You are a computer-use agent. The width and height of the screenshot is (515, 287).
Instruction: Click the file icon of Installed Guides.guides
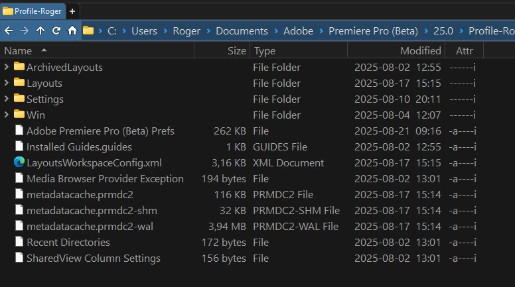pyautogui.click(x=19, y=146)
